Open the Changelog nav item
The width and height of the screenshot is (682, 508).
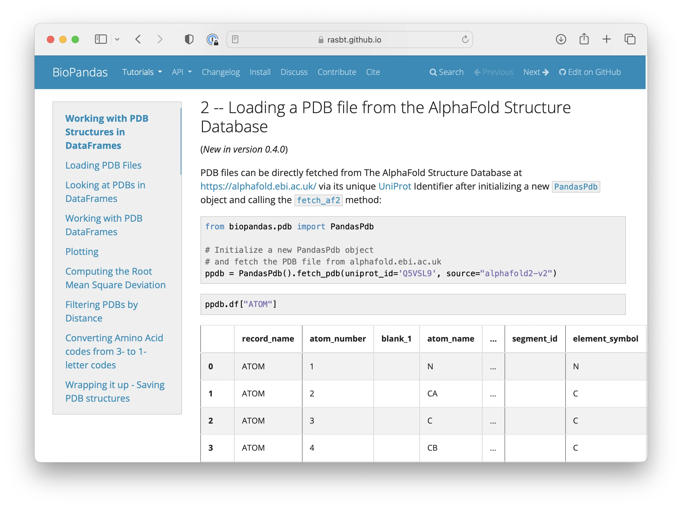pos(221,72)
